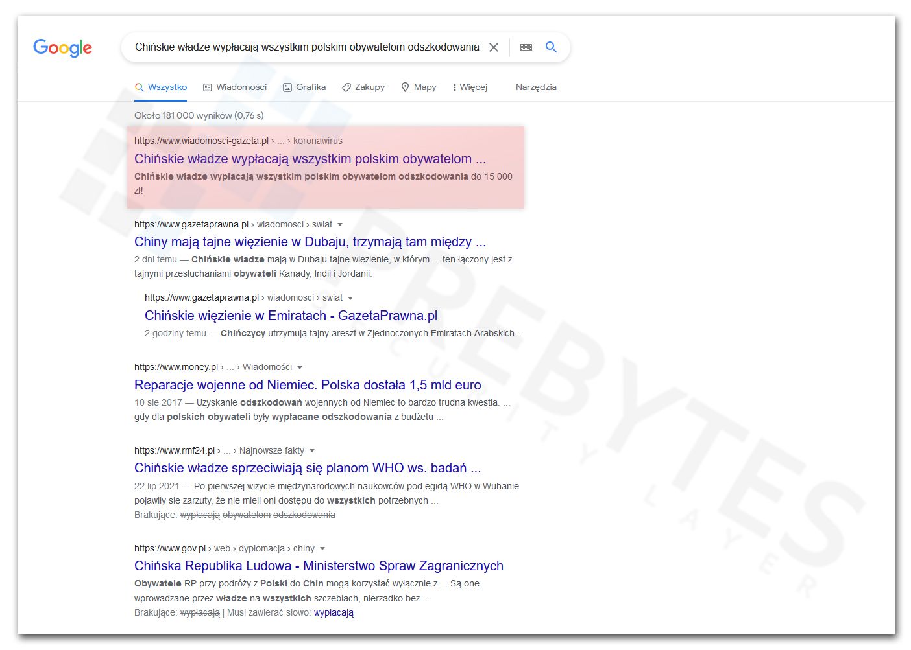Click the '22 lip 2021' date text

coord(156,486)
